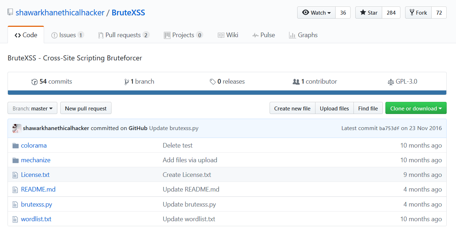Click the branch icon next to 1 branch
456x228 pixels.
pyautogui.click(x=127, y=82)
